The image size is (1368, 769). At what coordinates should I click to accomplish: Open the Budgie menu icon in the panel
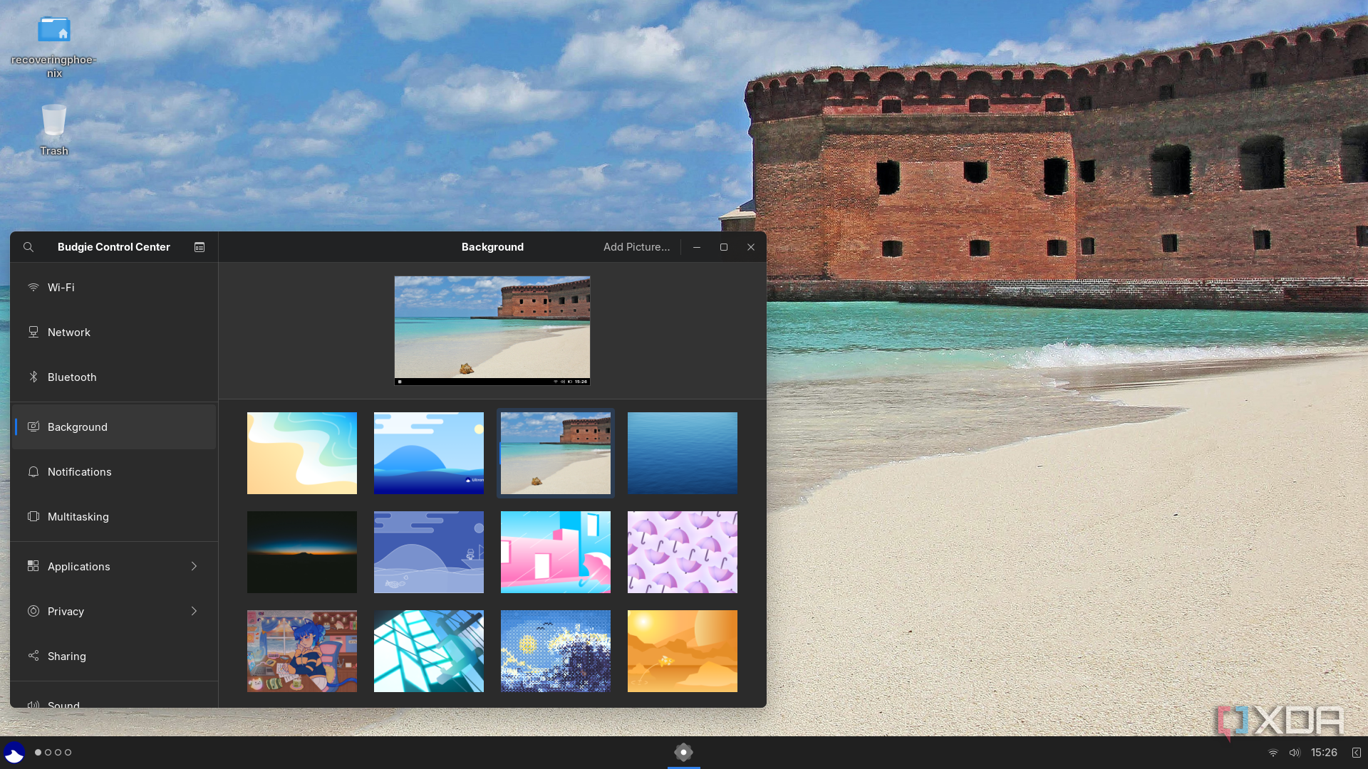pos(14,752)
